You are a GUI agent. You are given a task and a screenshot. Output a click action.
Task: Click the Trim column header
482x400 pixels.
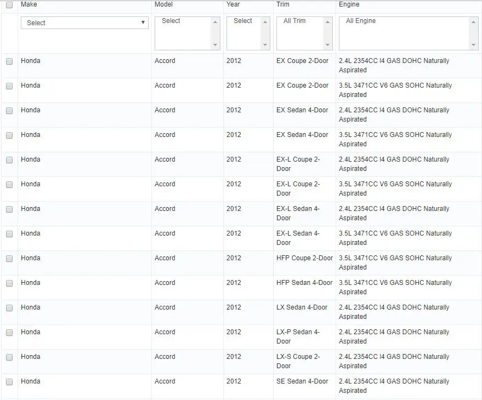pos(283,4)
